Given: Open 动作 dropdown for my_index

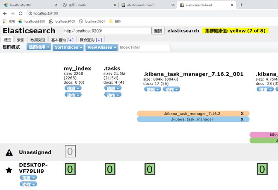Looking at the screenshot, I should point(73,95).
